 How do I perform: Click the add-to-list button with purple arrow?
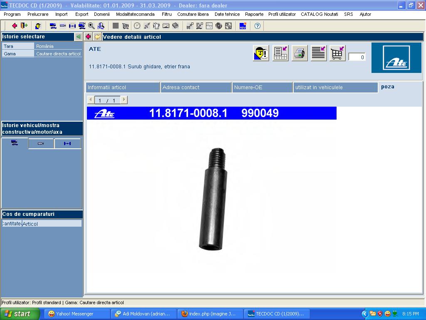click(318, 53)
